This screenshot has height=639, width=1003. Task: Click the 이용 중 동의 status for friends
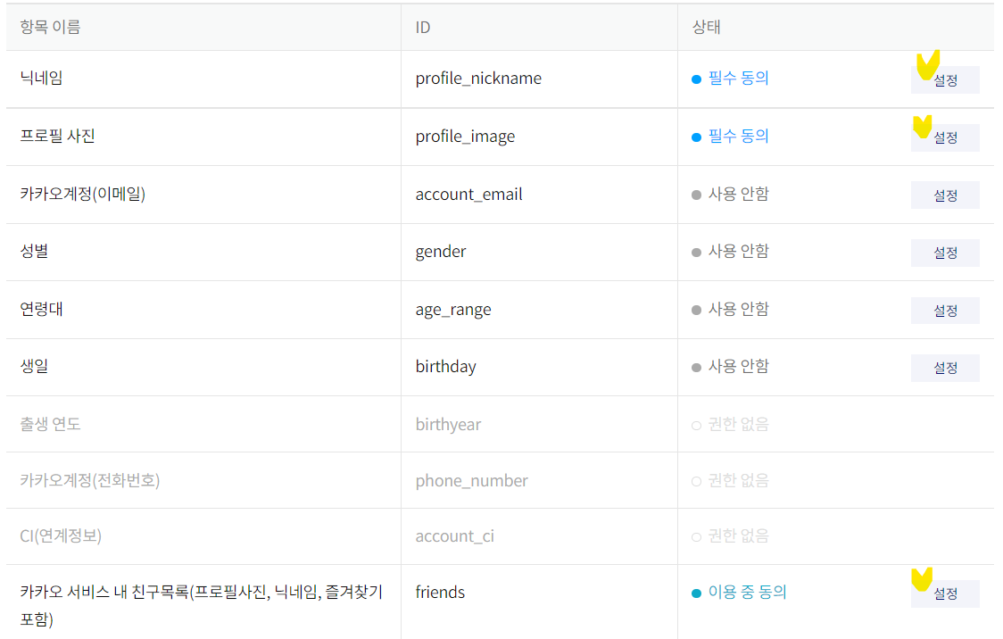pos(745,592)
